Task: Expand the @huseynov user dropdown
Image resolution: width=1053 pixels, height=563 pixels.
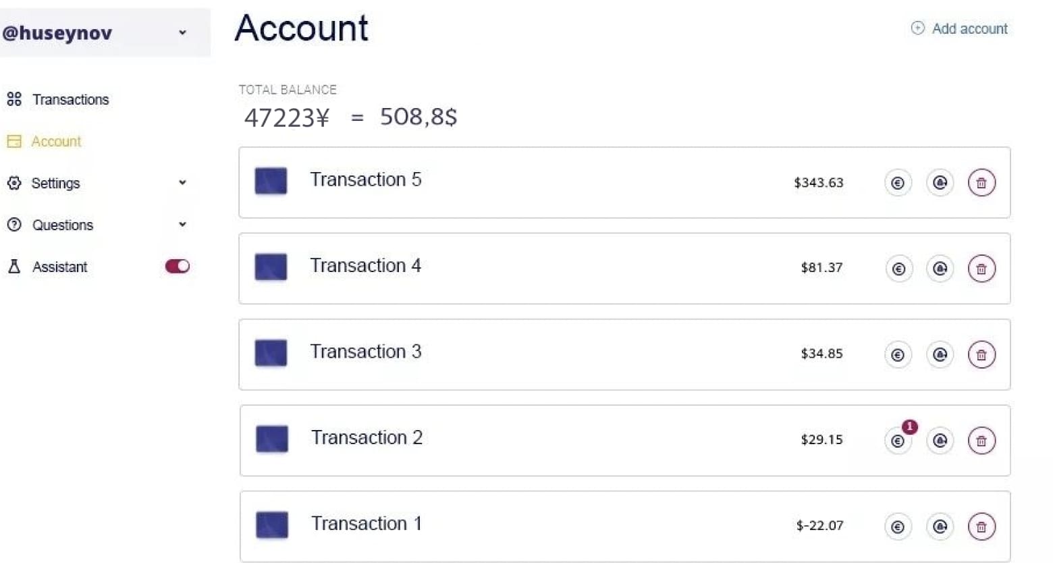Action: tap(182, 32)
